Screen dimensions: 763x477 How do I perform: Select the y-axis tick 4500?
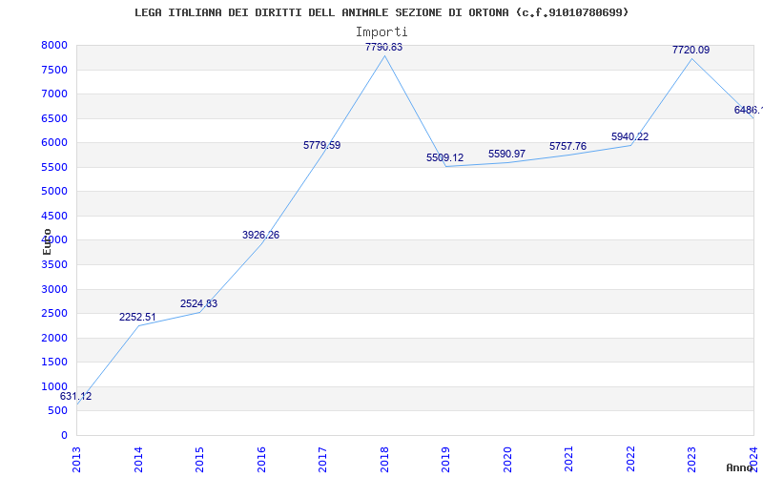coord(54,216)
